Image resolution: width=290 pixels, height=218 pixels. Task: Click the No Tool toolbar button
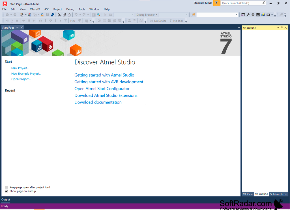coord(176,21)
